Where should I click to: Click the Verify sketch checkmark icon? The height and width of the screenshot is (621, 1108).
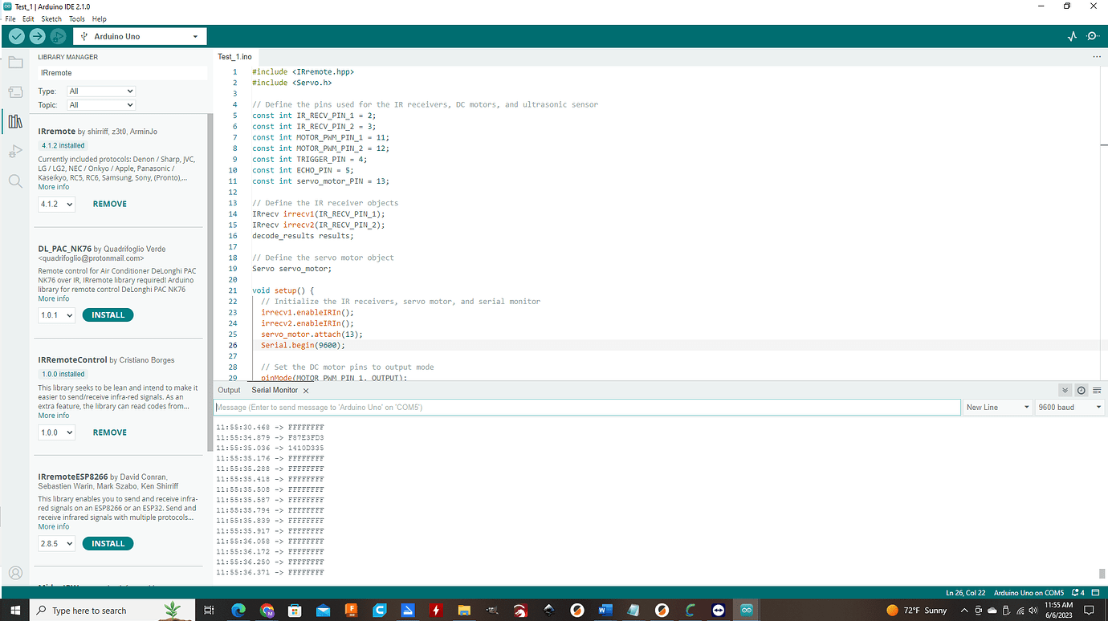tap(16, 36)
